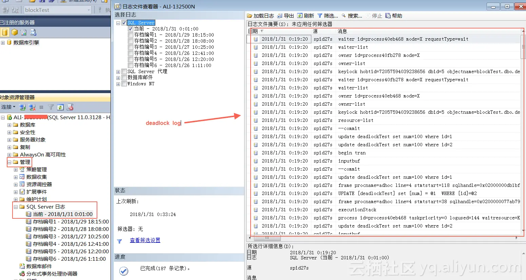The image size is (526, 280).
Task: Click the 数据库引擎 cylinder icon in Registered Servers tree
Action: click(x=9, y=42)
